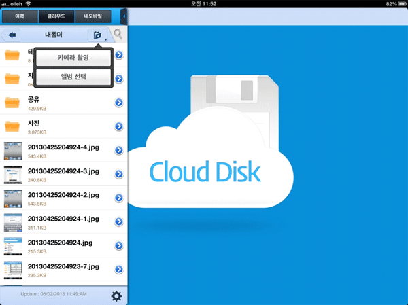Open details arrow for 20130425204924-1.jpg
Screen dimensions: 408x305
[119, 221]
